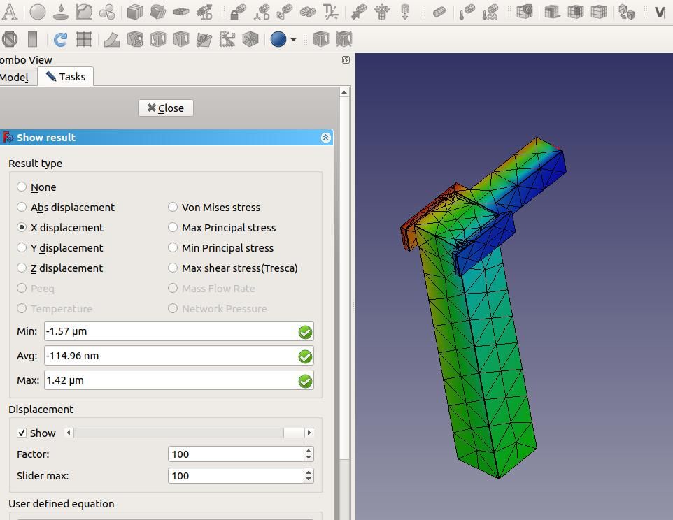Add force constraint arrow icon
The image size is (673, 520).
pos(358,12)
